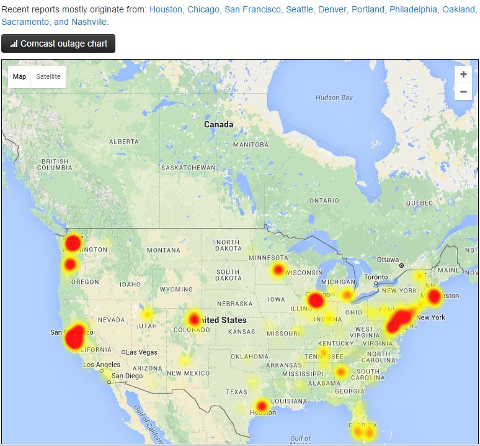This screenshot has width=480, height=446.
Task: Click the Toronto city label
Action: click(376, 277)
